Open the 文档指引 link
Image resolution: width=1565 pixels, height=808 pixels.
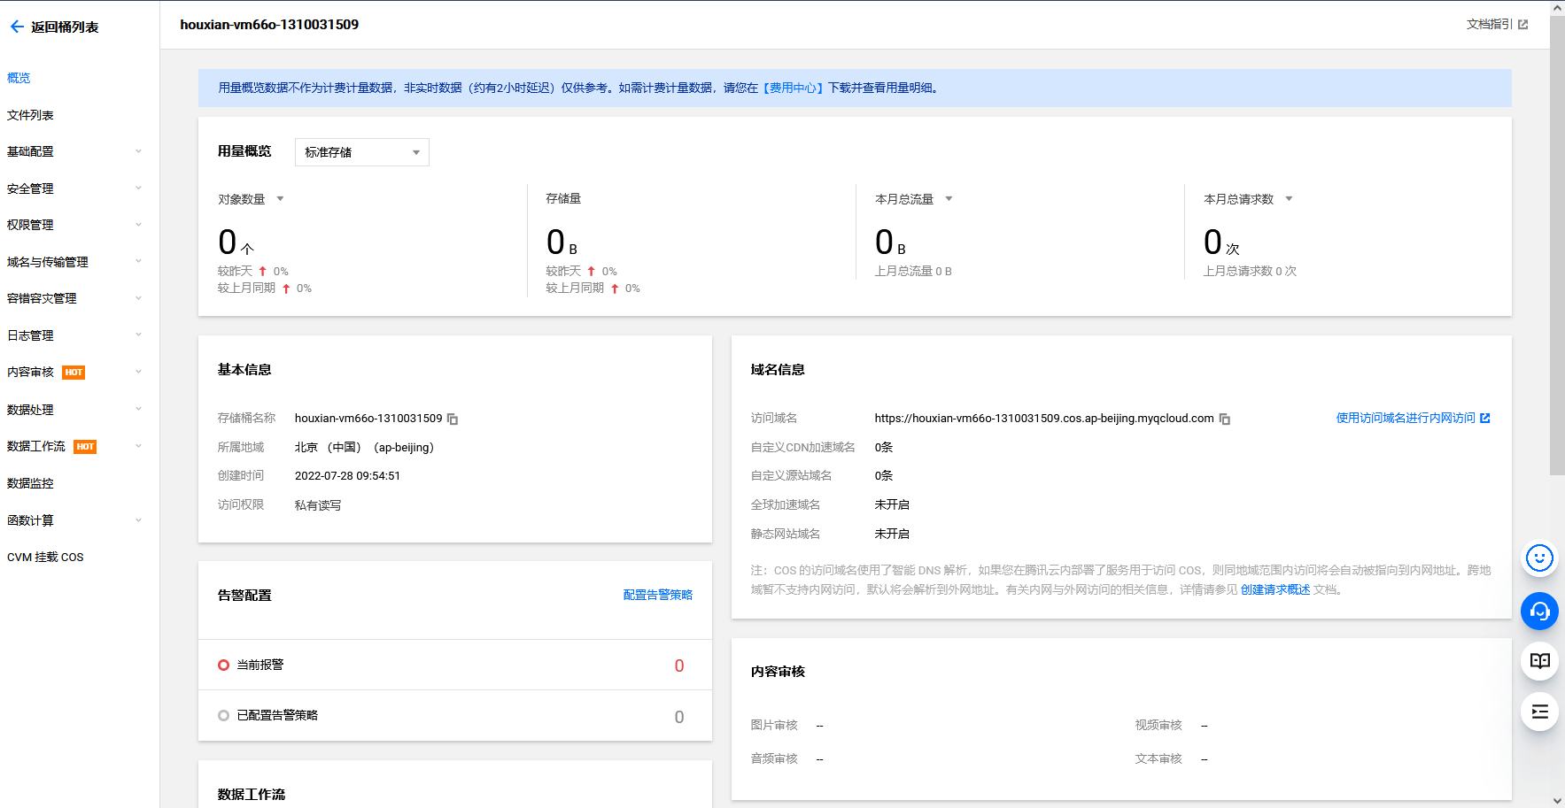[1490, 25]
